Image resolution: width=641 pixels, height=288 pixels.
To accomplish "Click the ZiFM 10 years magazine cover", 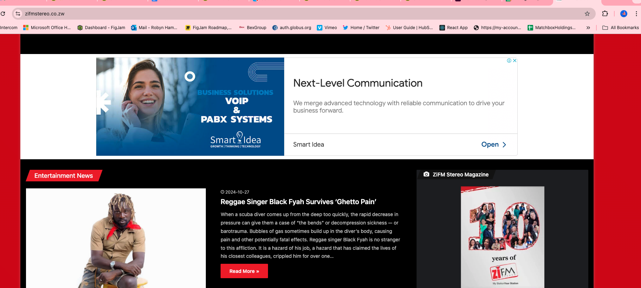I will click(x=502, y=237).
